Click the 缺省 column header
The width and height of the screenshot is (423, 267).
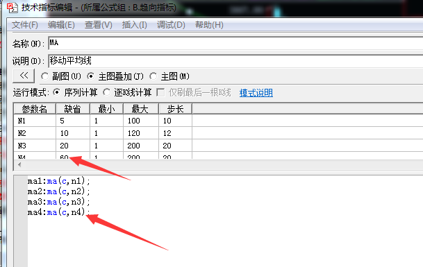[x=73, y=109]
